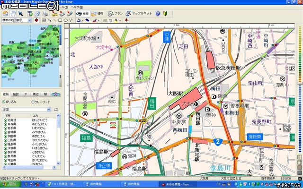Click the map zoom scale color slider
The image size is (303, 189).
(300, 83)
